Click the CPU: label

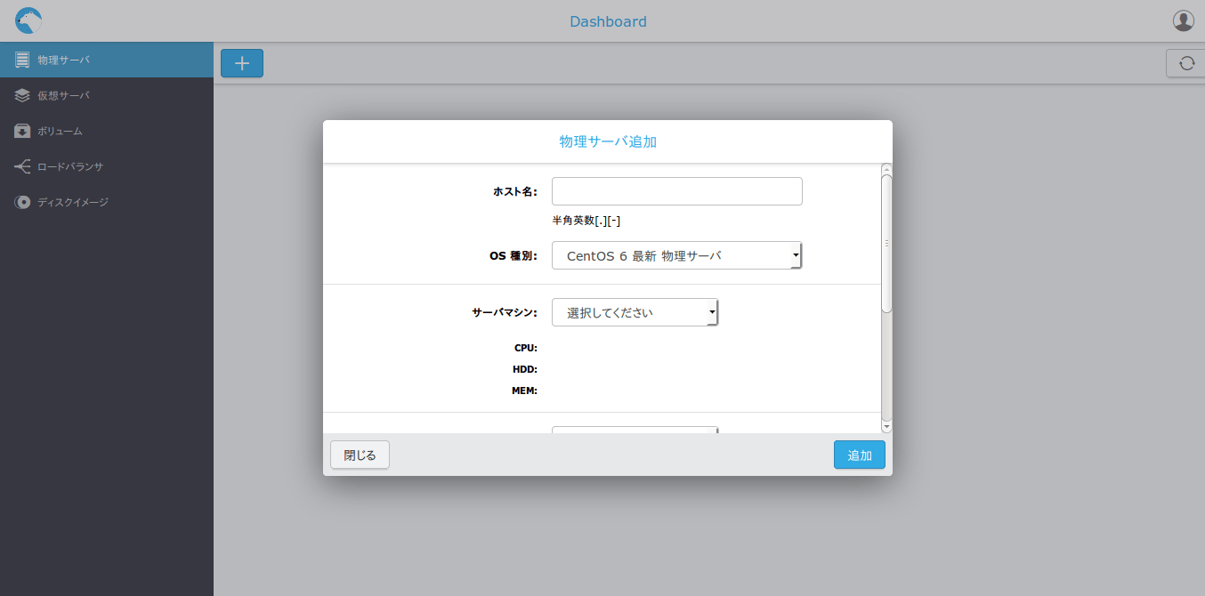(x=526, y=348)
